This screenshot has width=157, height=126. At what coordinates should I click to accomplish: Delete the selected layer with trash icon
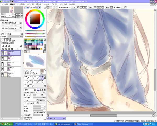coord(12,49)
